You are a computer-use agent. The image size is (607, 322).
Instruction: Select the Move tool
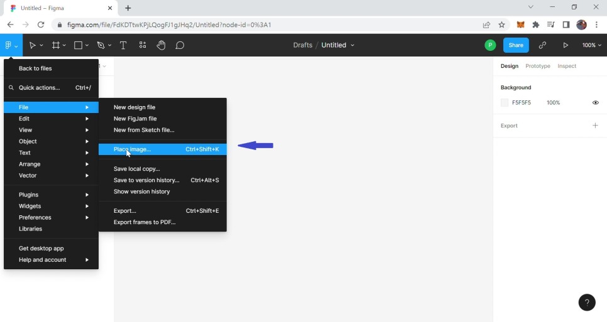click(x=33, y=45)
